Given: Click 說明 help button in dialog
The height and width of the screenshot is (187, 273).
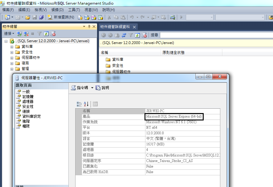Looking at the screenshot, I should point(102,88).
